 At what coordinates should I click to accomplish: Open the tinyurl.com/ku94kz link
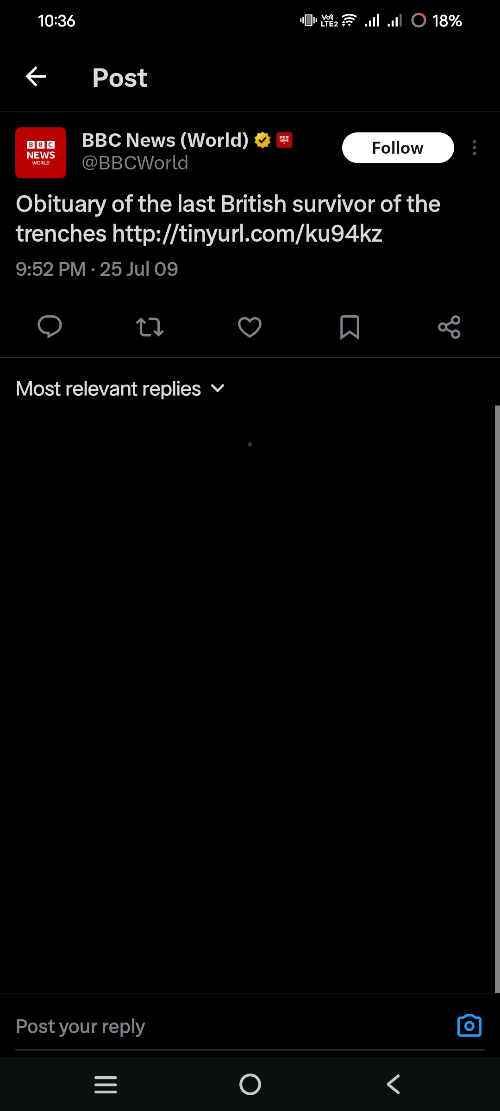247,233
